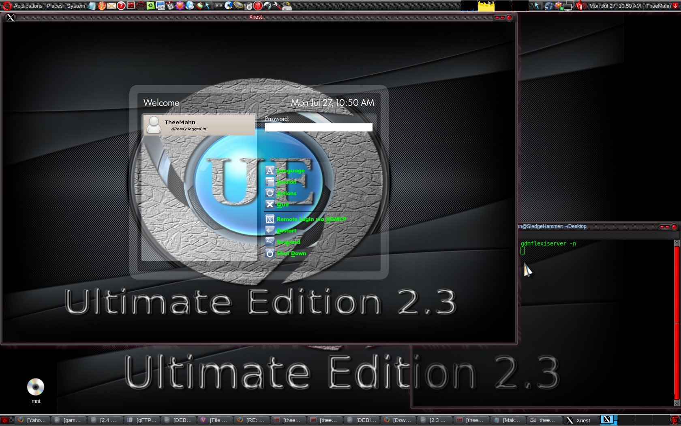Click the terminal window vertical scrollbar

677,323
